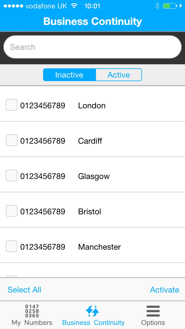Switch to the Inactive tab

click(69, 75)
